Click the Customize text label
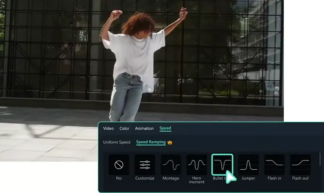The height and width of the screenshot is (193, 324). tap(145, 178)
